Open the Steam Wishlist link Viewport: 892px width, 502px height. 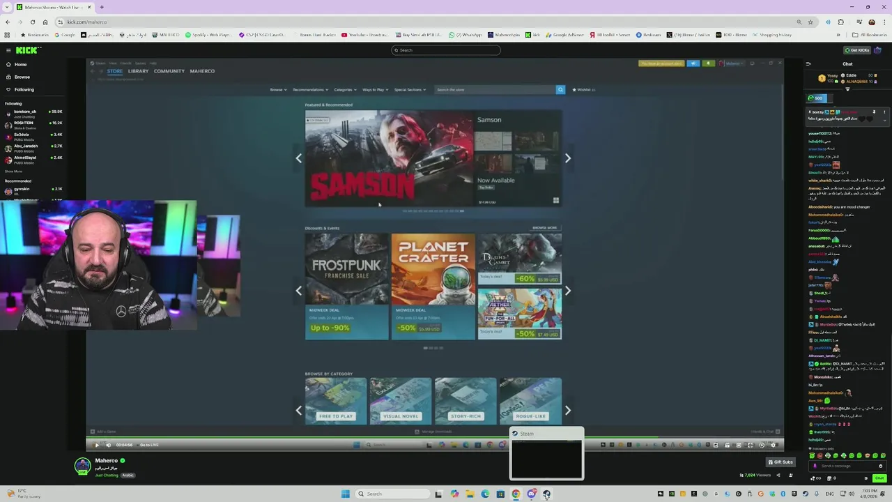click(583, 89)
